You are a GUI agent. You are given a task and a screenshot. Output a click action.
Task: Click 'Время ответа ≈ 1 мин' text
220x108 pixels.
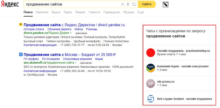tap(171, 55)
